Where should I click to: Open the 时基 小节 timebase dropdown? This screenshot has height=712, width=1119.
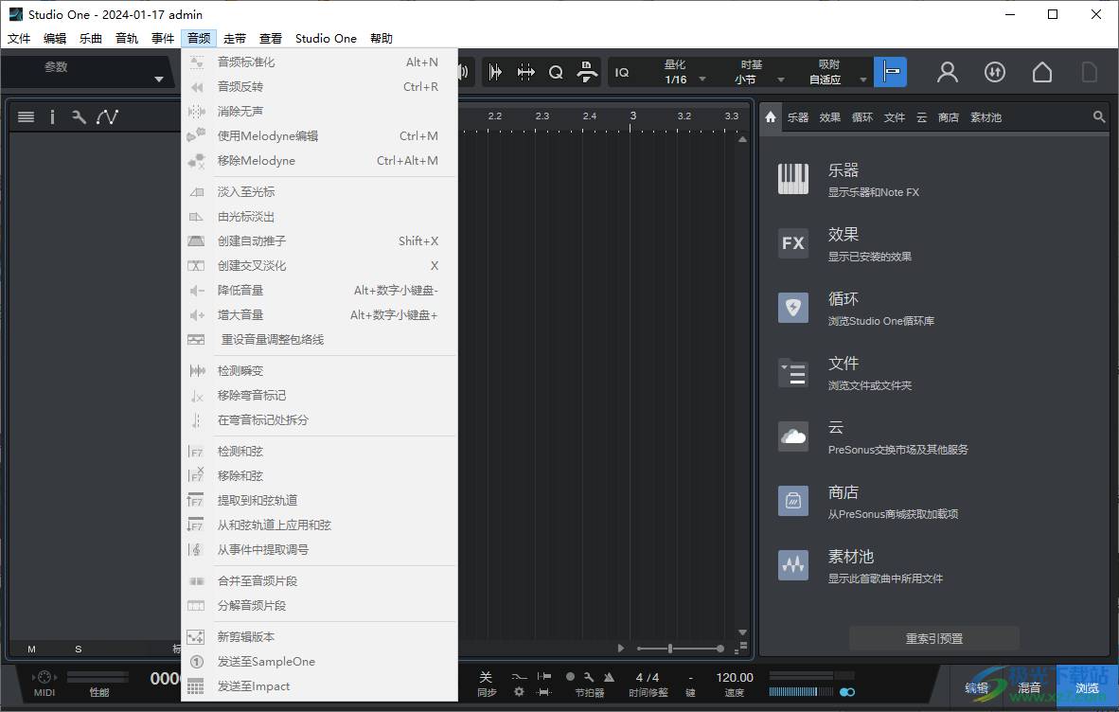coord(781,80)
